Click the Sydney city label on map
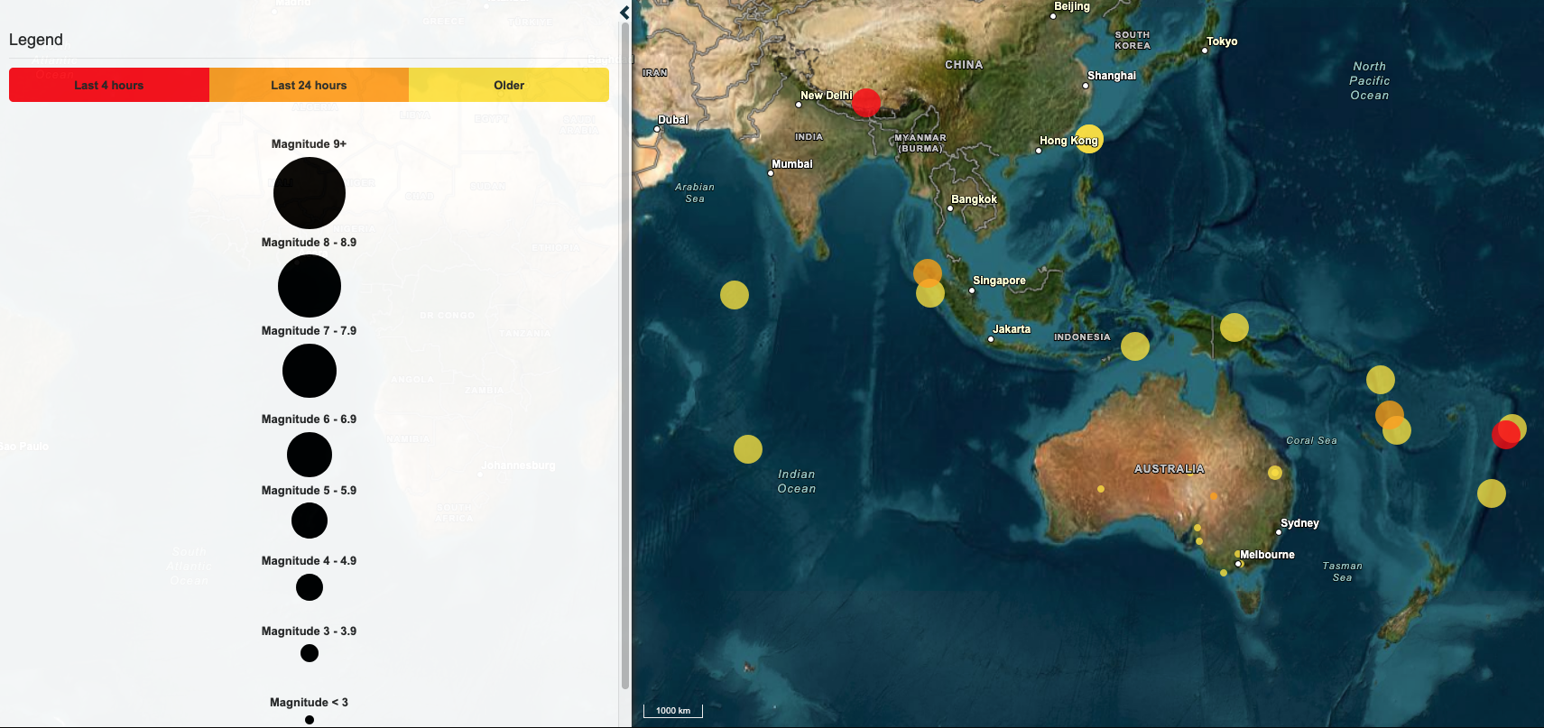 (1299, 523)
